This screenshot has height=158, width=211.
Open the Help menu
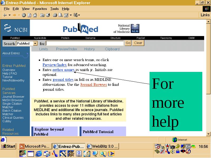click(65, 9)
